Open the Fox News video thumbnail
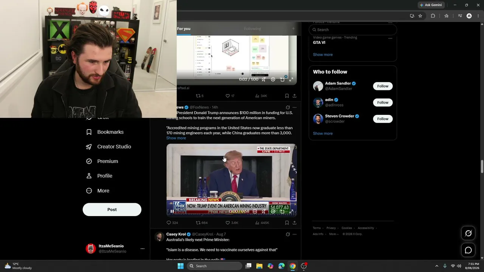Screen dimensions: 484x272 pos(231,180)
